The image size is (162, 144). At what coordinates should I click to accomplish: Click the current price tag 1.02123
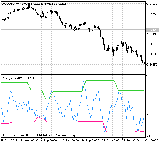152,30
